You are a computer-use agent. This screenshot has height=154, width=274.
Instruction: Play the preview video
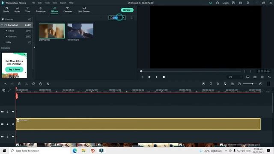tap(157, 77)
